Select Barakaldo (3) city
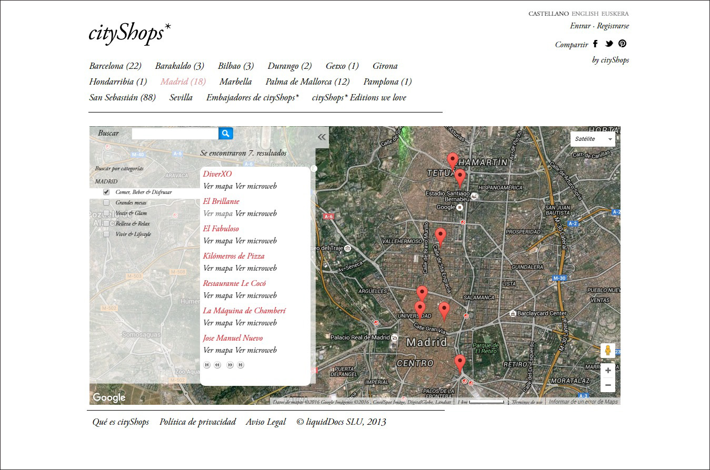Viewport: 710px width, 470px height. [x=179, y=66]
